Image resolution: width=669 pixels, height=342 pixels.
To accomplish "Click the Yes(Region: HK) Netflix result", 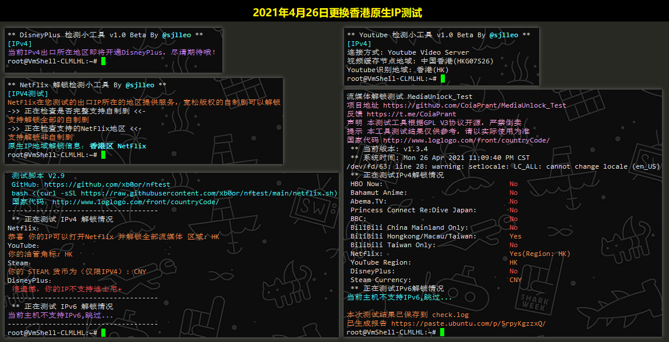I will tap(540, 254).
